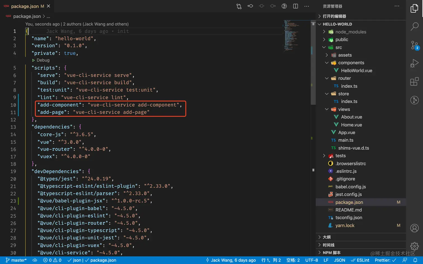Change LF end of line sequence
Screen dimensions: 423x264
(326, 260)
